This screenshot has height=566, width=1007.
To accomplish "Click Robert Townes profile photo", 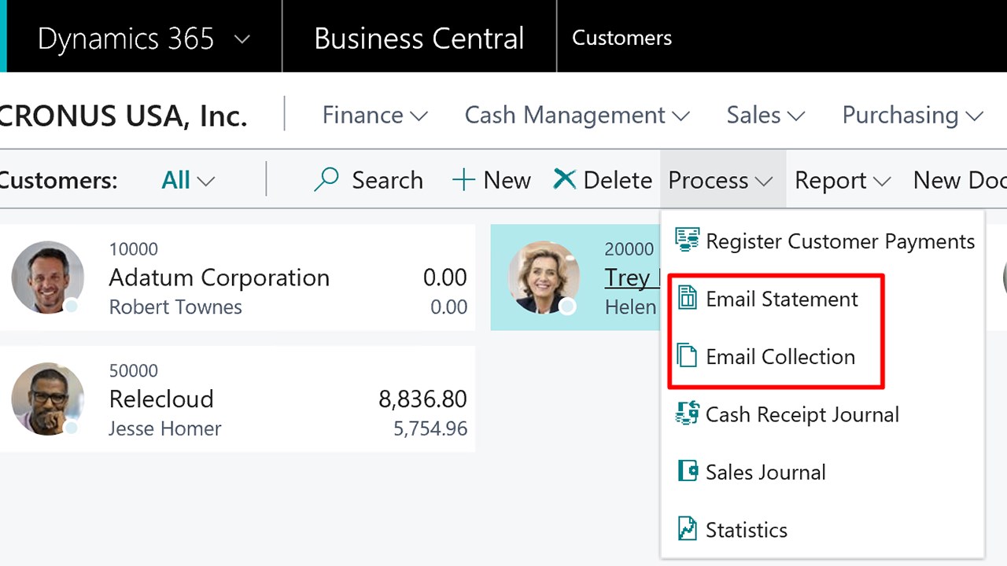I will coord(47,277).
